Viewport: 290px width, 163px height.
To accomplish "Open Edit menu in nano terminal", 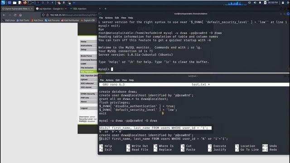I will [117, 80].
